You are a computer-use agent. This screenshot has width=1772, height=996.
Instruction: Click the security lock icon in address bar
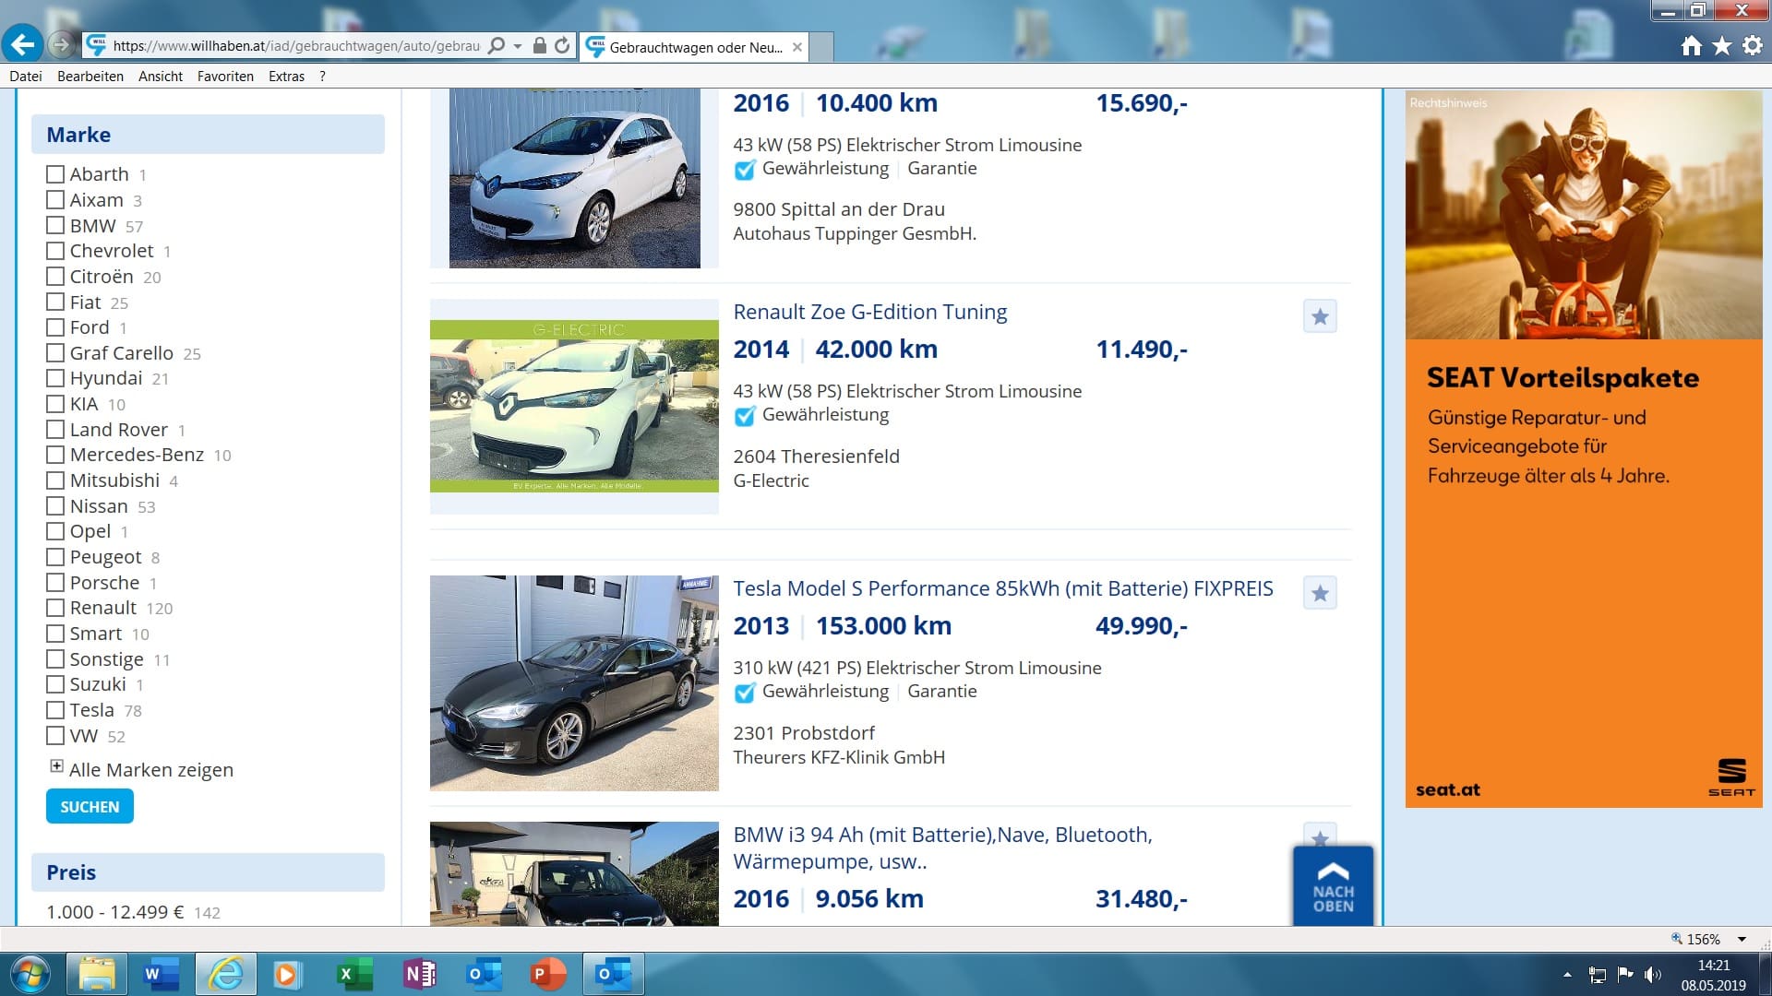[540, 45]
